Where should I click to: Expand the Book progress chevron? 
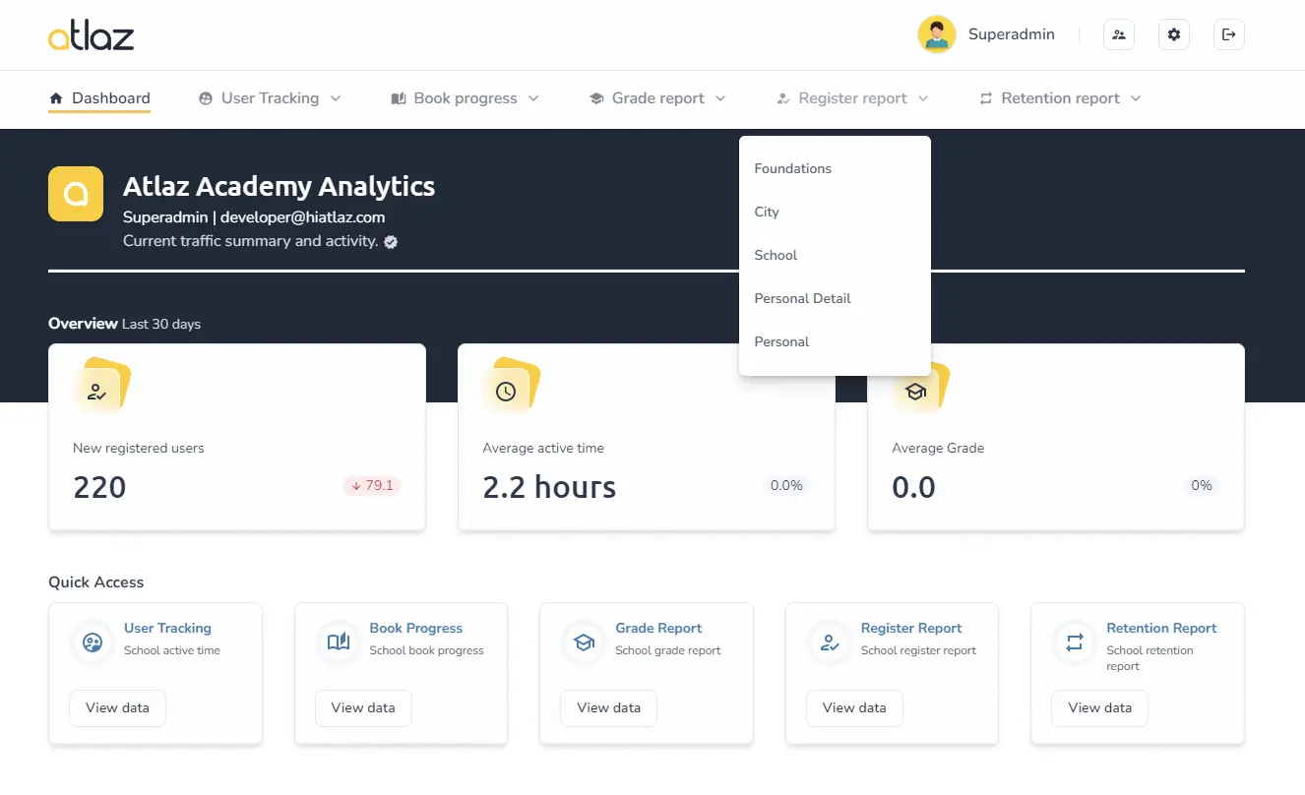tap(533, 98)
